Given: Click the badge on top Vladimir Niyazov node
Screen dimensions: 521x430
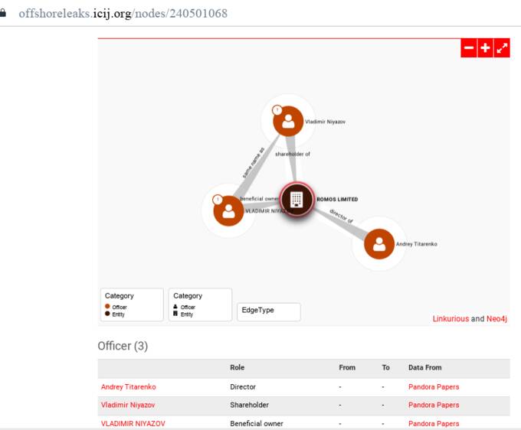Looking at the screenshot, I should (277, 110).
